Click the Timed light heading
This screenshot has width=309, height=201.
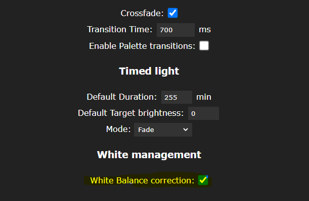149,71
